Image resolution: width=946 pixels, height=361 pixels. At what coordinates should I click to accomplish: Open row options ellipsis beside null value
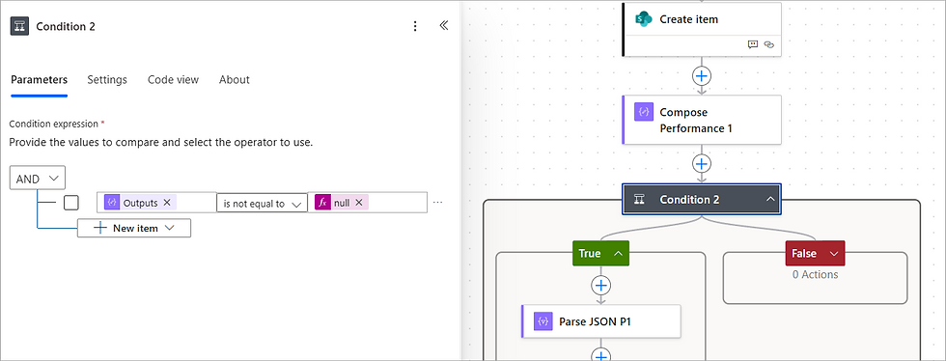(438, 203)
